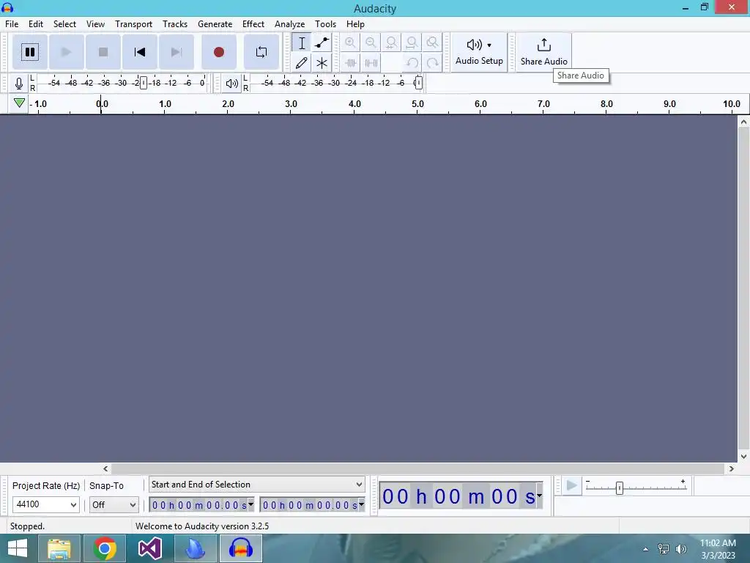
Task: Select the Envelope tool
Action: point(322,43)
